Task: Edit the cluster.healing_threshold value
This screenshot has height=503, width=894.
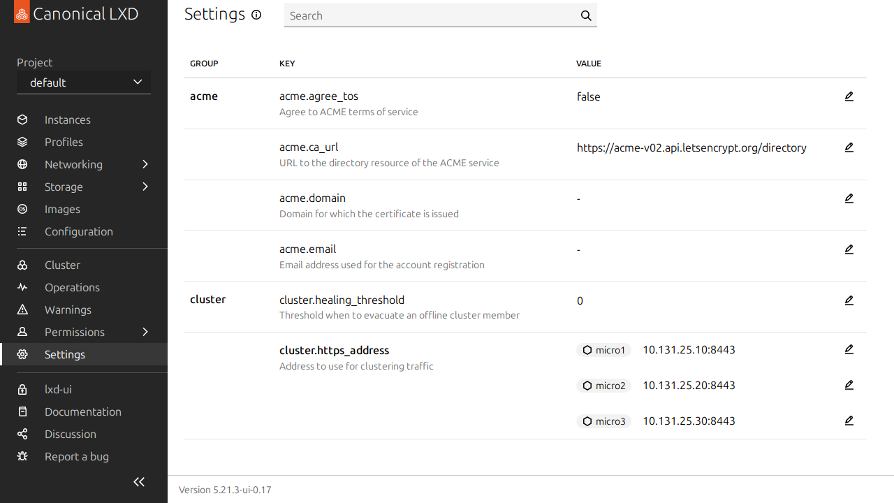Action: (849, 300)
